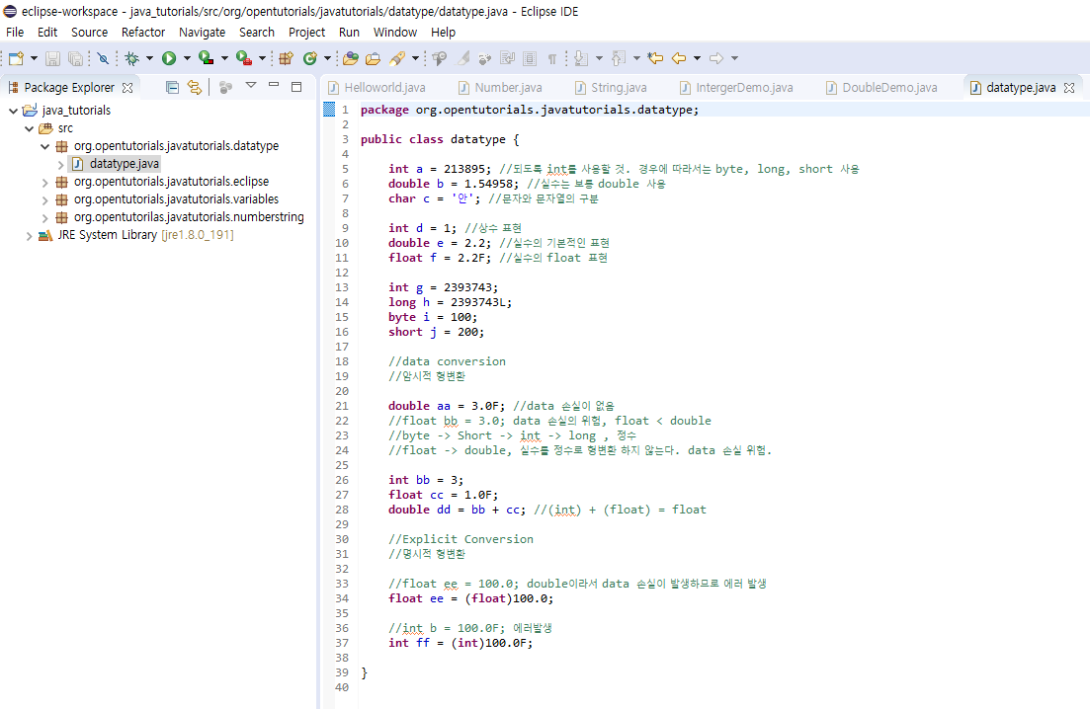This screenshot has height=709, width=1090.
Task: Expand the org.opentutorials.javatutorials.eclipse package
Action: pyautogui.click(x=45, y=182)
